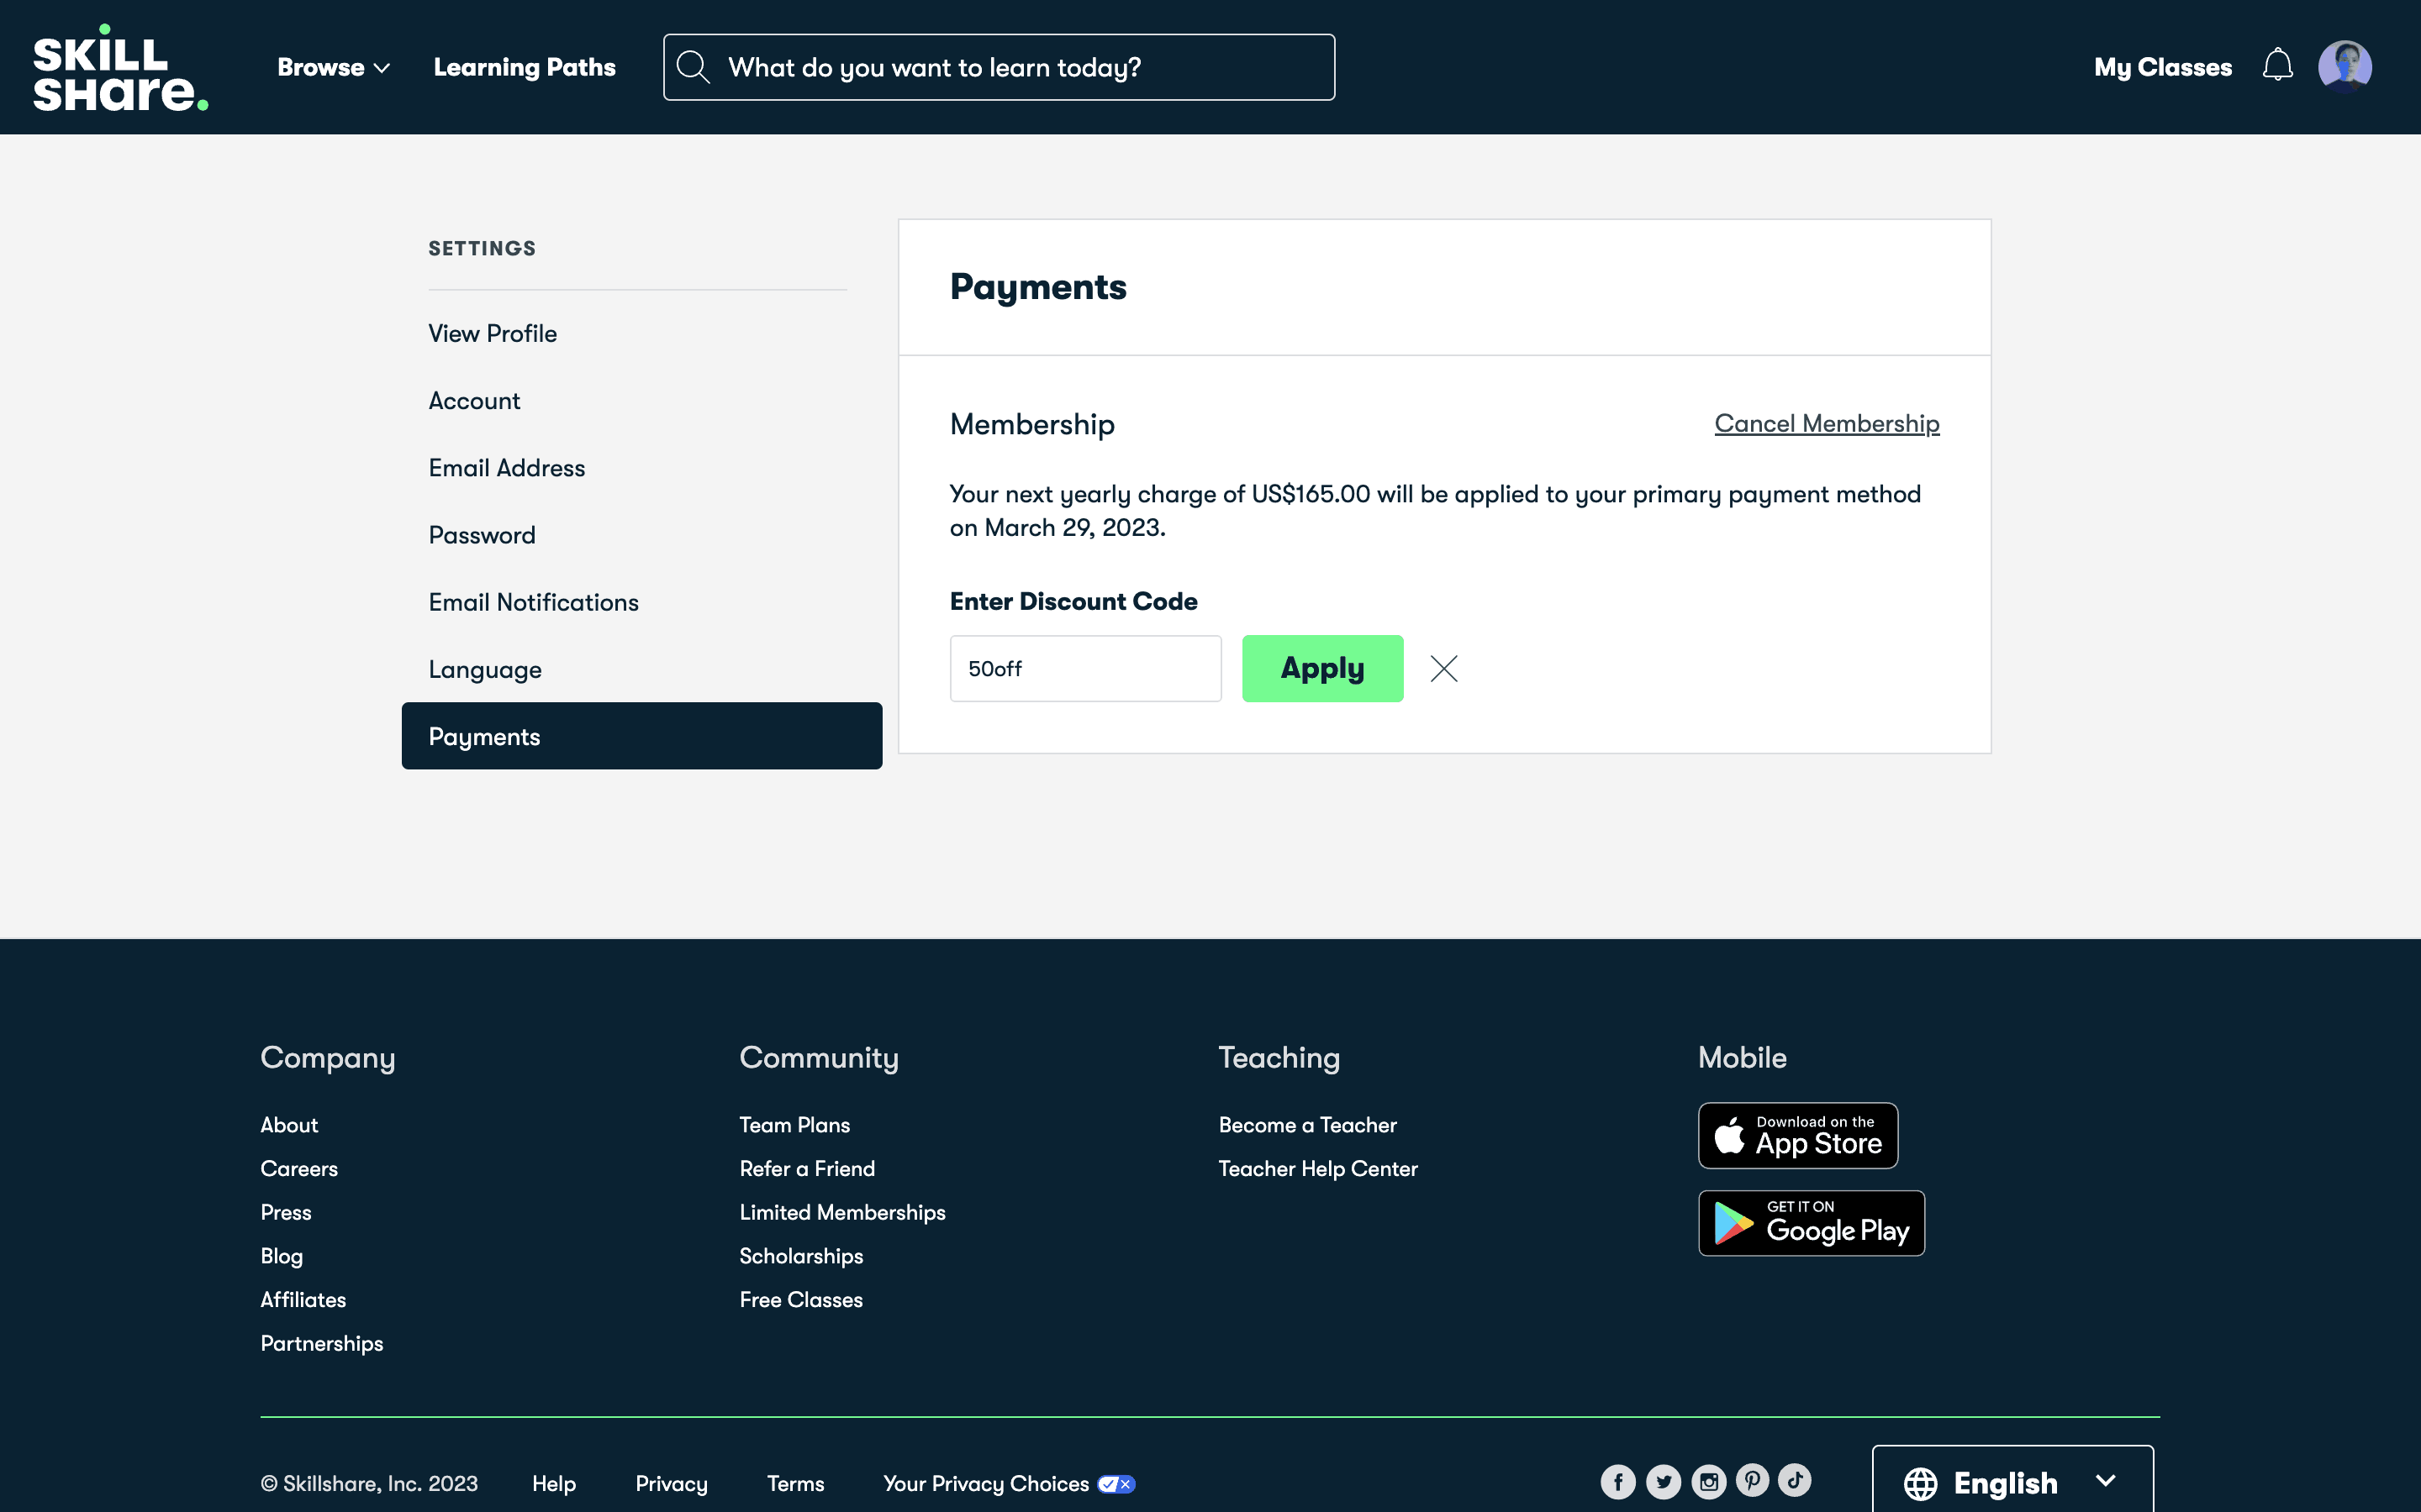Open Skillshare's Twitter icon
The width and height of the screenshot is (2421, 1512).
(1663, 1482)
